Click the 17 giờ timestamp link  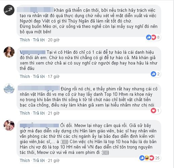click(54, 77)
